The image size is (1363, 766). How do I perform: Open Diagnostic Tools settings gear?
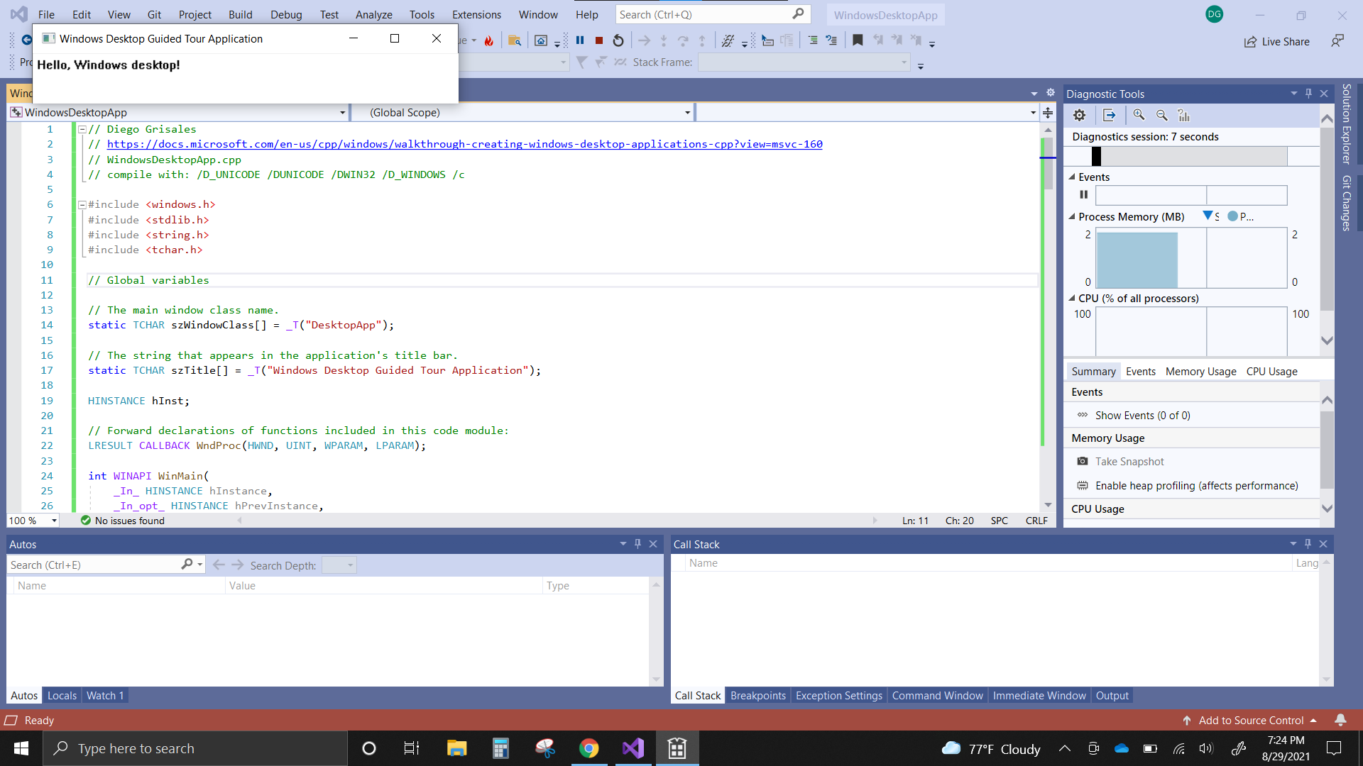tap(1079, 115)
